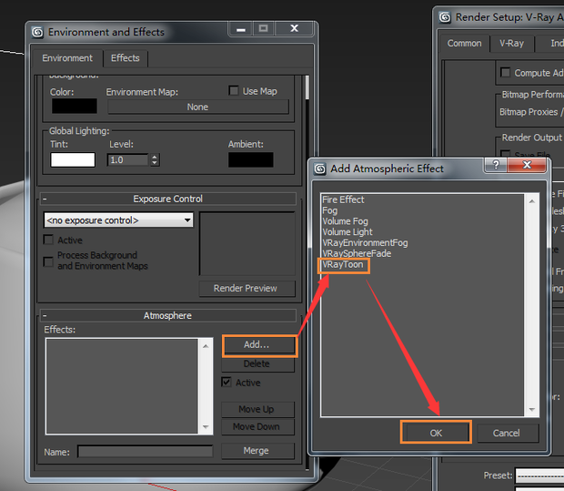Select VRaySphereFade in the list
Screen dimensions: 564x491
coord(357,253)
